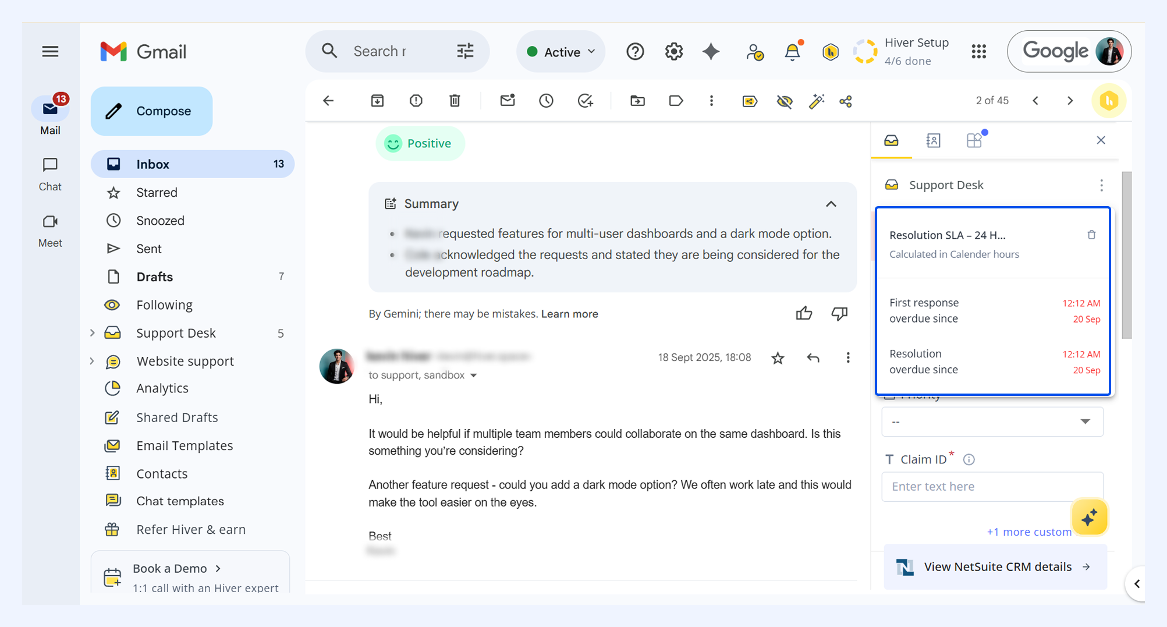Viewport: 1167px width, 627px height.
Task: Open the Help question mark icon
Action: coord(635,52)
